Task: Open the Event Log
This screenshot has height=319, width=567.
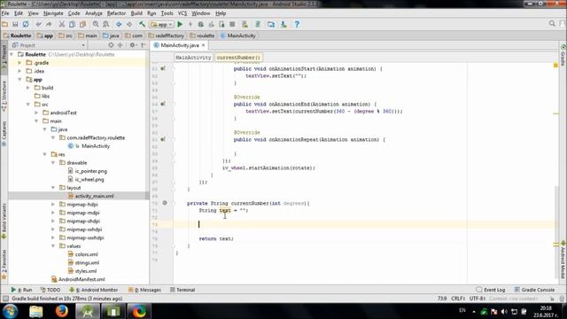Action: (491, 290)
